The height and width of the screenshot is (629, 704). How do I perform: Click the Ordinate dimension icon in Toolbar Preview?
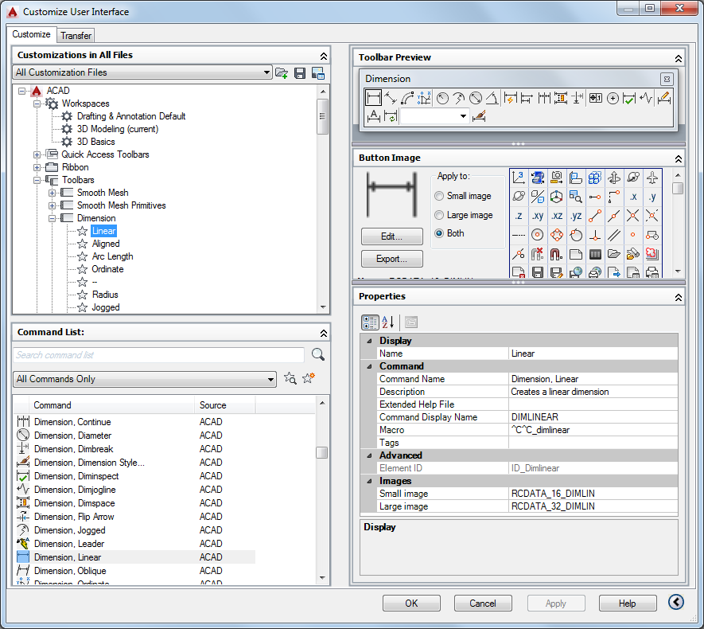424,97
